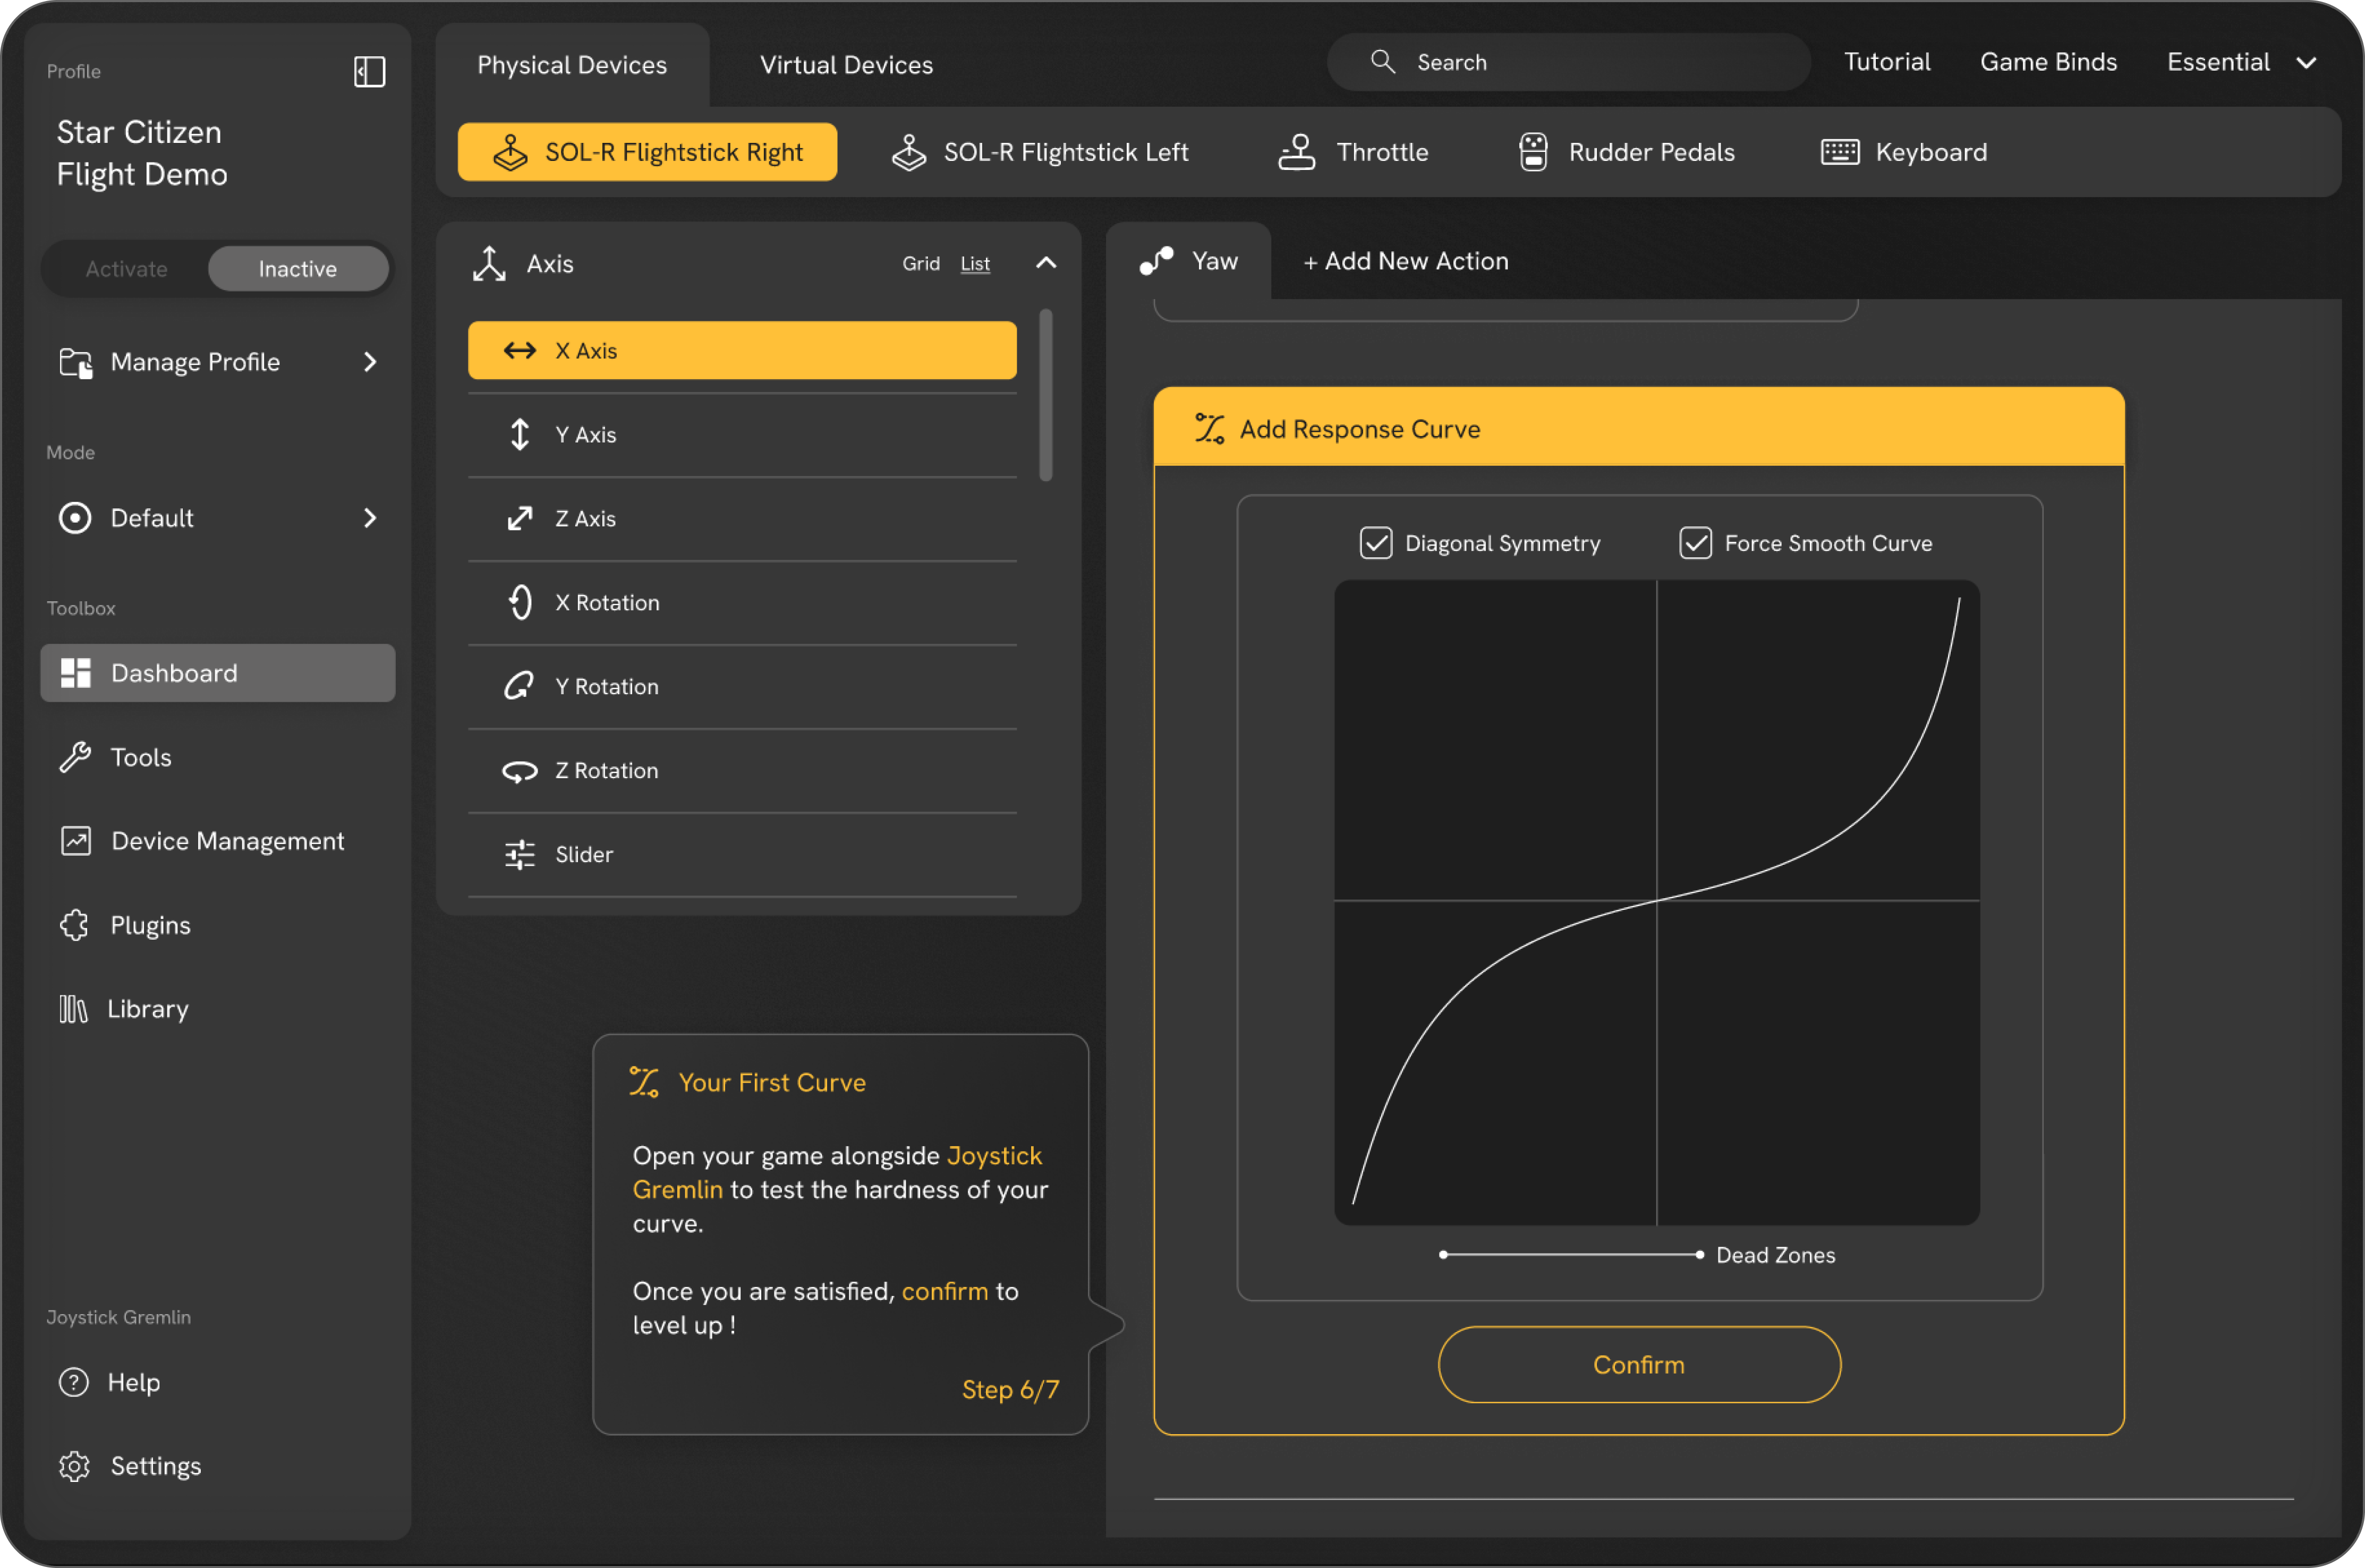Switch to Virtual Devices tab
The image size is (2365, 1568).
click(x=847, y=65)
